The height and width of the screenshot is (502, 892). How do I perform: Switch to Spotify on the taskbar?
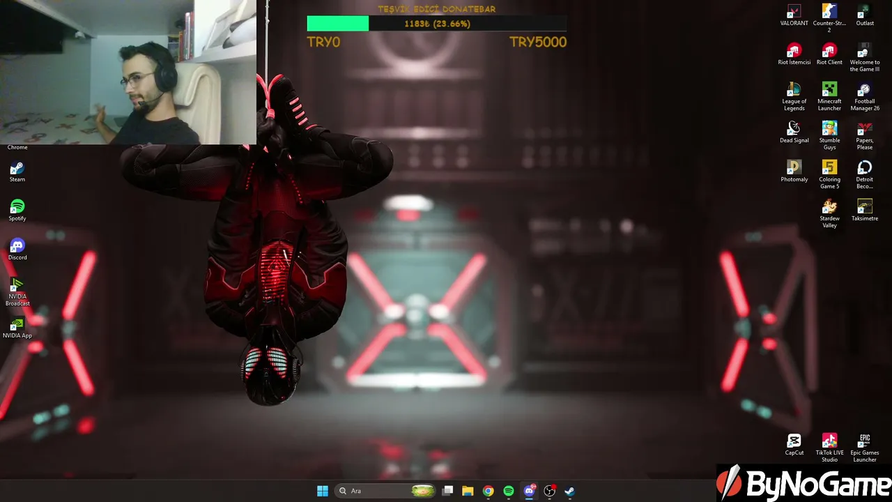pyautogui.click(x=509, y=491)
